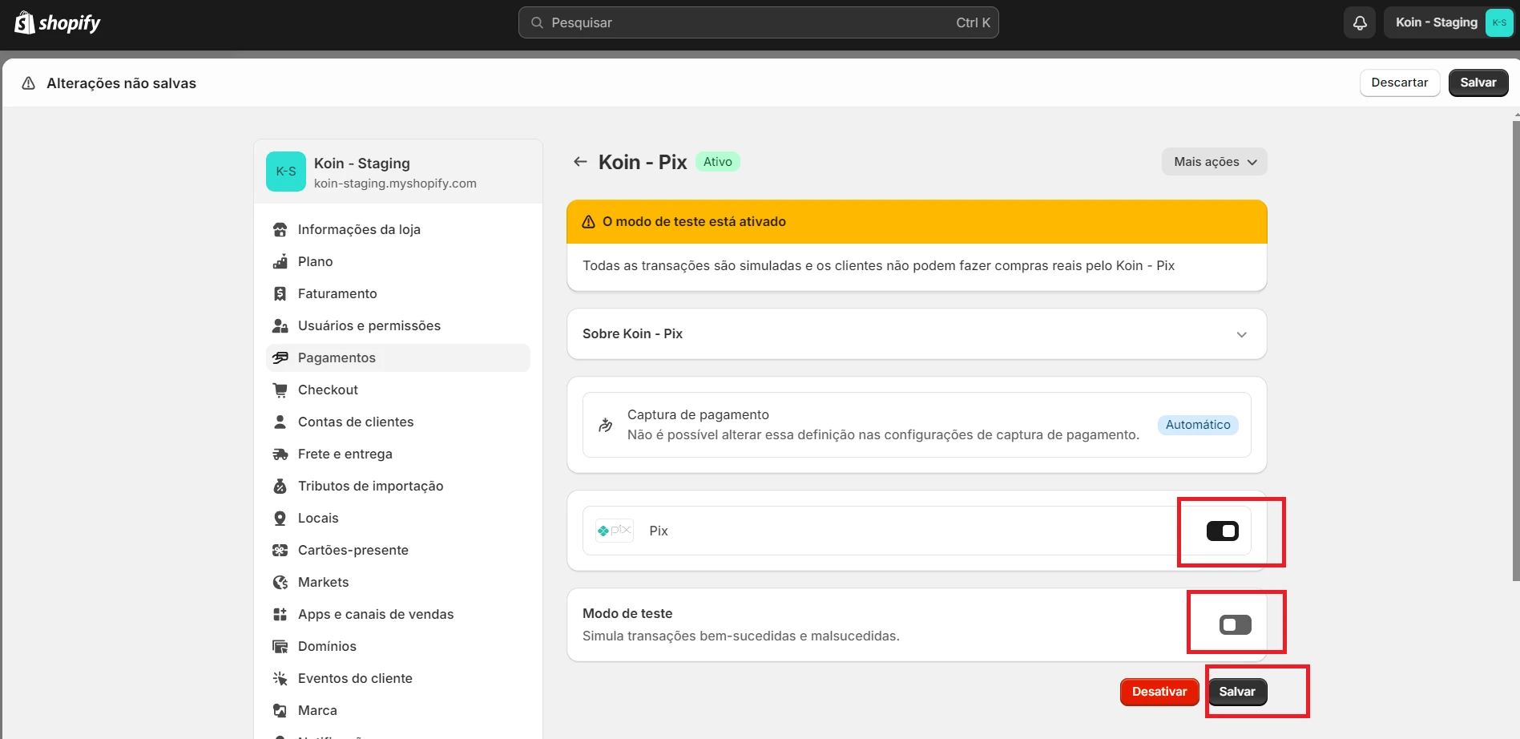This screenshot has width=1520, height=739.
Task: Click the Pix logo thumbnail
Action: [x=615, y=531]
